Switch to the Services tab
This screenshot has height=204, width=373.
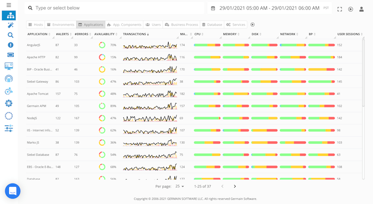tap(236, 24)
